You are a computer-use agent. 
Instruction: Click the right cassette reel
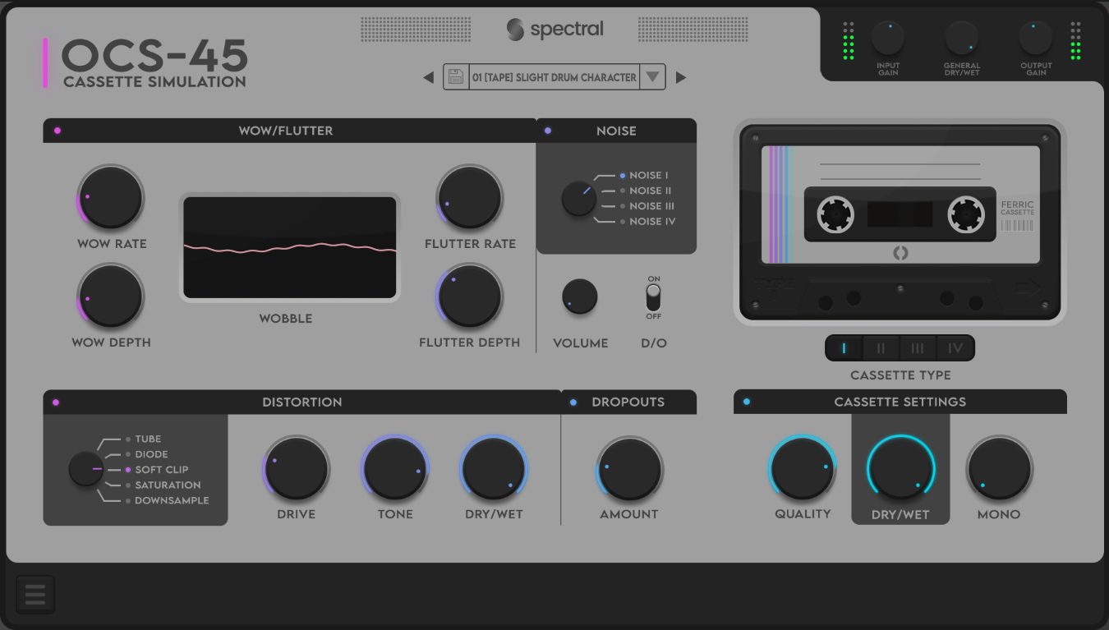(x=966, y=214)
